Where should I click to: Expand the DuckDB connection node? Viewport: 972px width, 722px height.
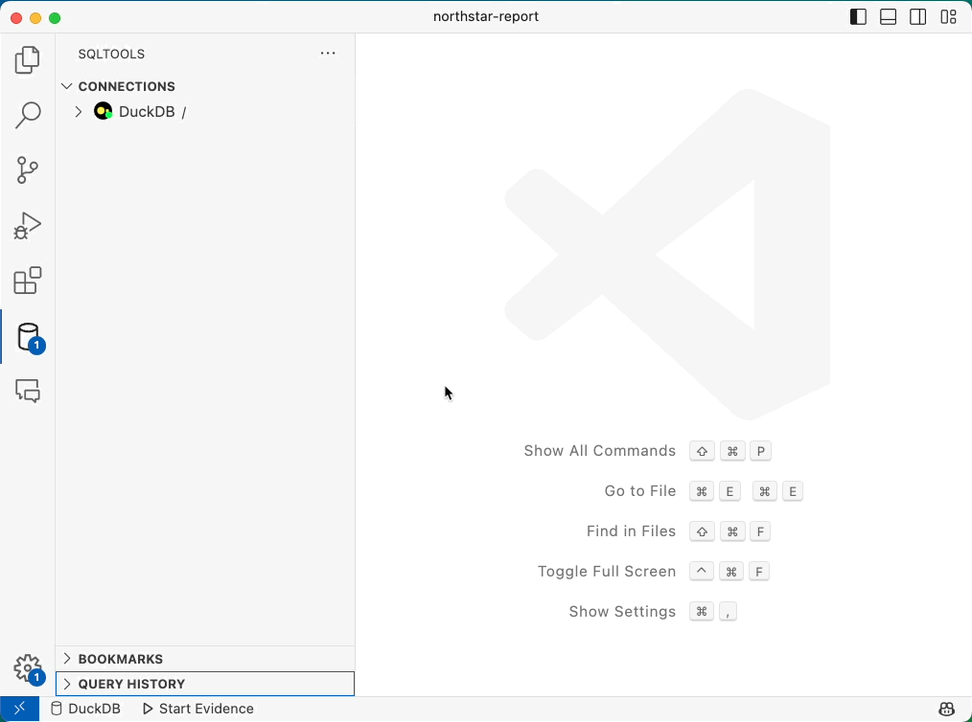coord(79,112)
